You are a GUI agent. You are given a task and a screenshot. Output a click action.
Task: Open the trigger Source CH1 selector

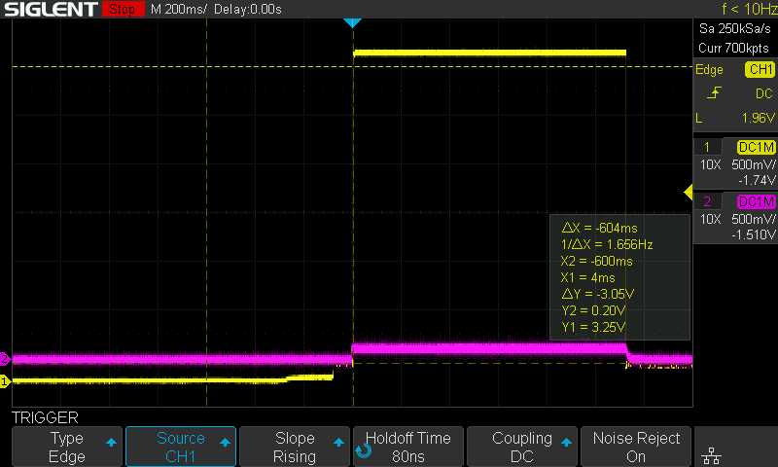click(181, 448)
